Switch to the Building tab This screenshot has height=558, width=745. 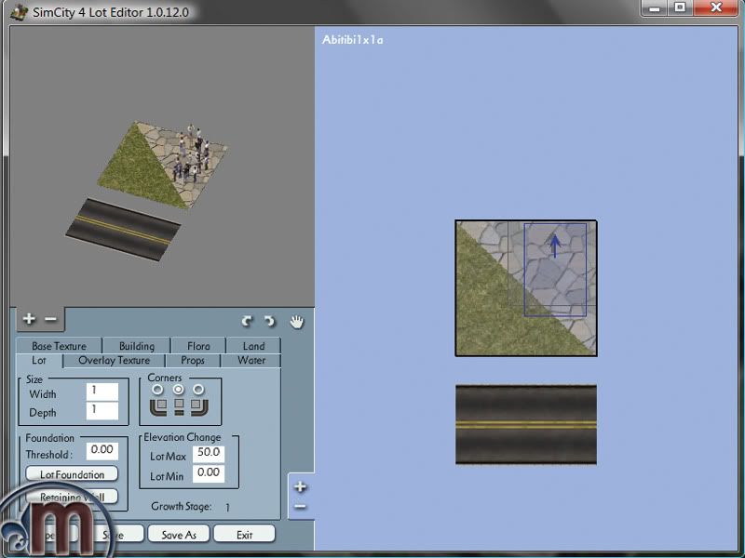137,346
